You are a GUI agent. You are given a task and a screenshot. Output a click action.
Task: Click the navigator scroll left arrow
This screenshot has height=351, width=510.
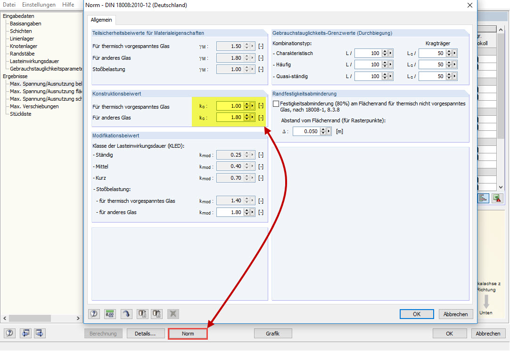pos(5,318)
